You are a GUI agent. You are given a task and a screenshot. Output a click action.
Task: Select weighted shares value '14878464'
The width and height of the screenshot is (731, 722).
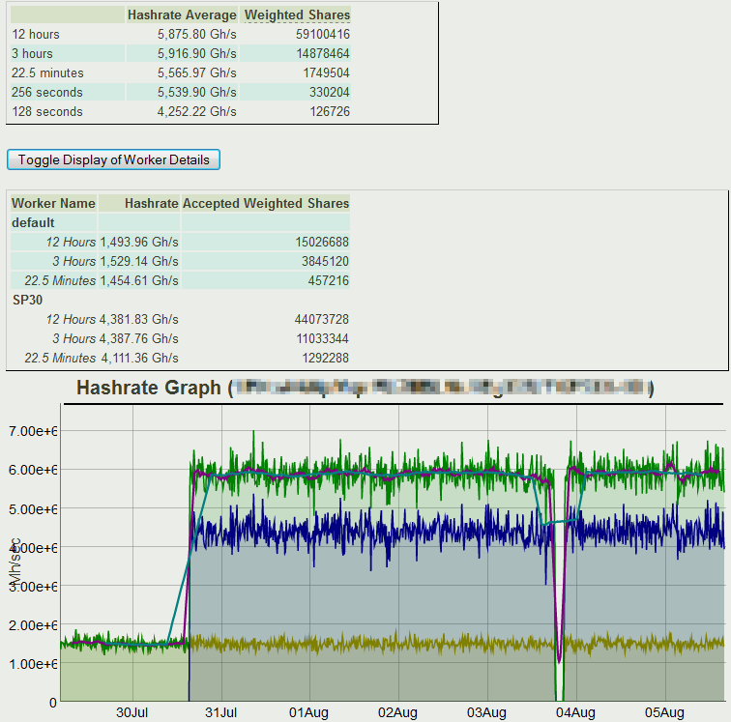click(x=323, y=53)
